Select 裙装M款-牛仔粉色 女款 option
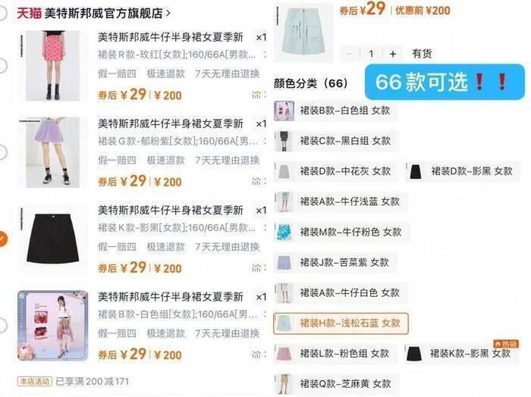531x397 pixels. (341, 232)
